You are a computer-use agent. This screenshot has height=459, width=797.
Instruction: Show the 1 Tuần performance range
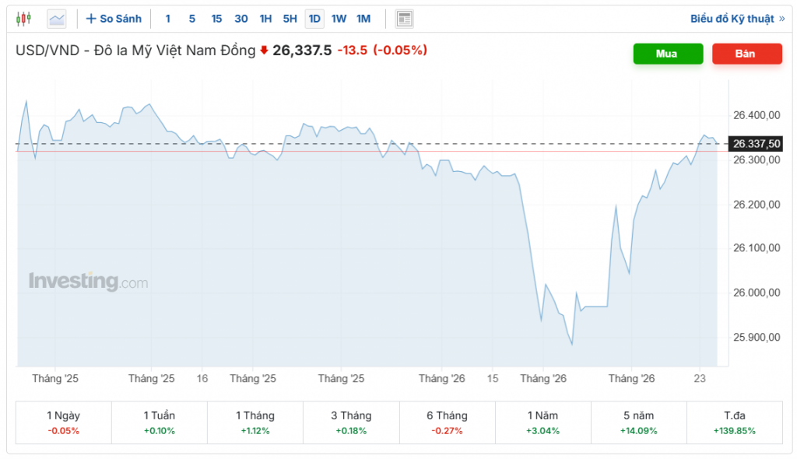pyautogui.click(x=160, y=422)
